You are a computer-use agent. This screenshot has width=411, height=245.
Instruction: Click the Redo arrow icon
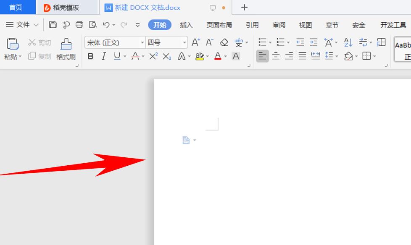[x=124, y=25]
